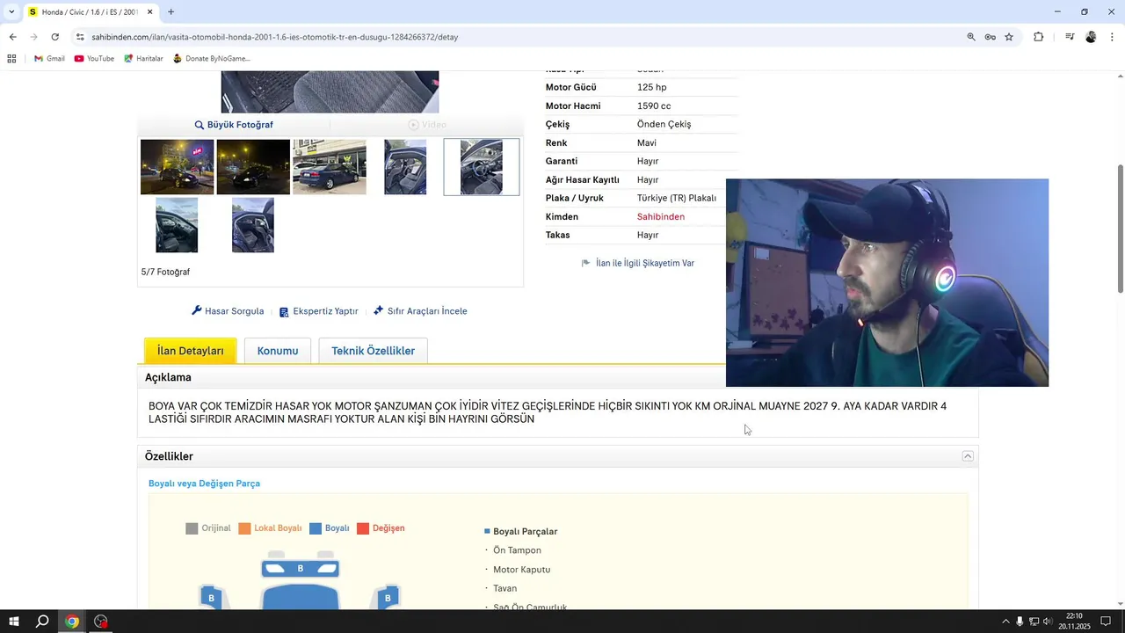Click the Motor Kaputu list item
This screenshot has width=1125, height=633.
point(521,570)
